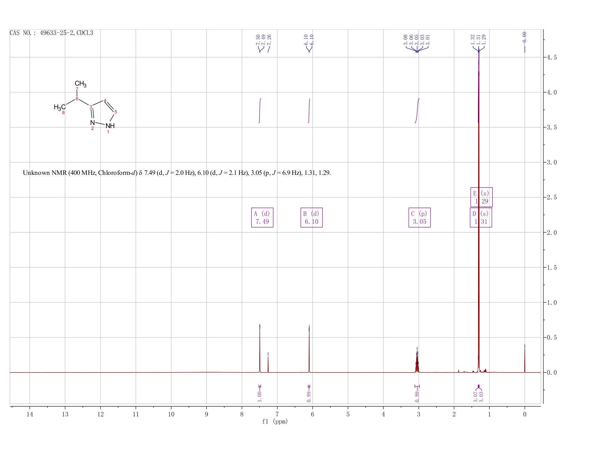Select the multiplet box E (s) 1.29
589x455 pixels.
pos(482,197)
